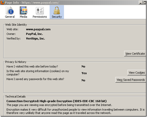147x117 pixels.
Task: Click the 'Web site:' label
Action: [x=12, y=29]
